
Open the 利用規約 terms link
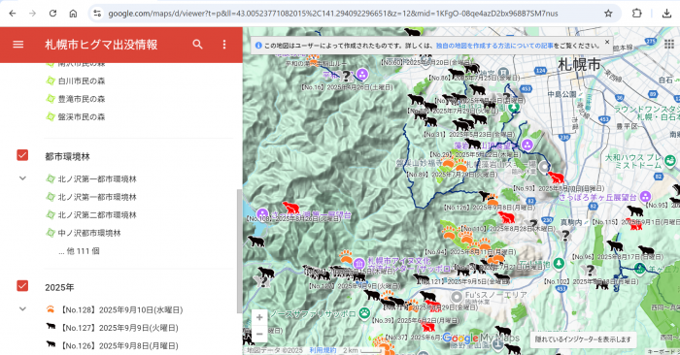[x=323, y=350]
